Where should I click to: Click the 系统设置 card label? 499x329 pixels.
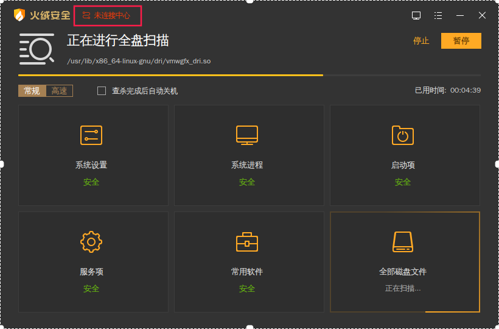tap(91, 165)
